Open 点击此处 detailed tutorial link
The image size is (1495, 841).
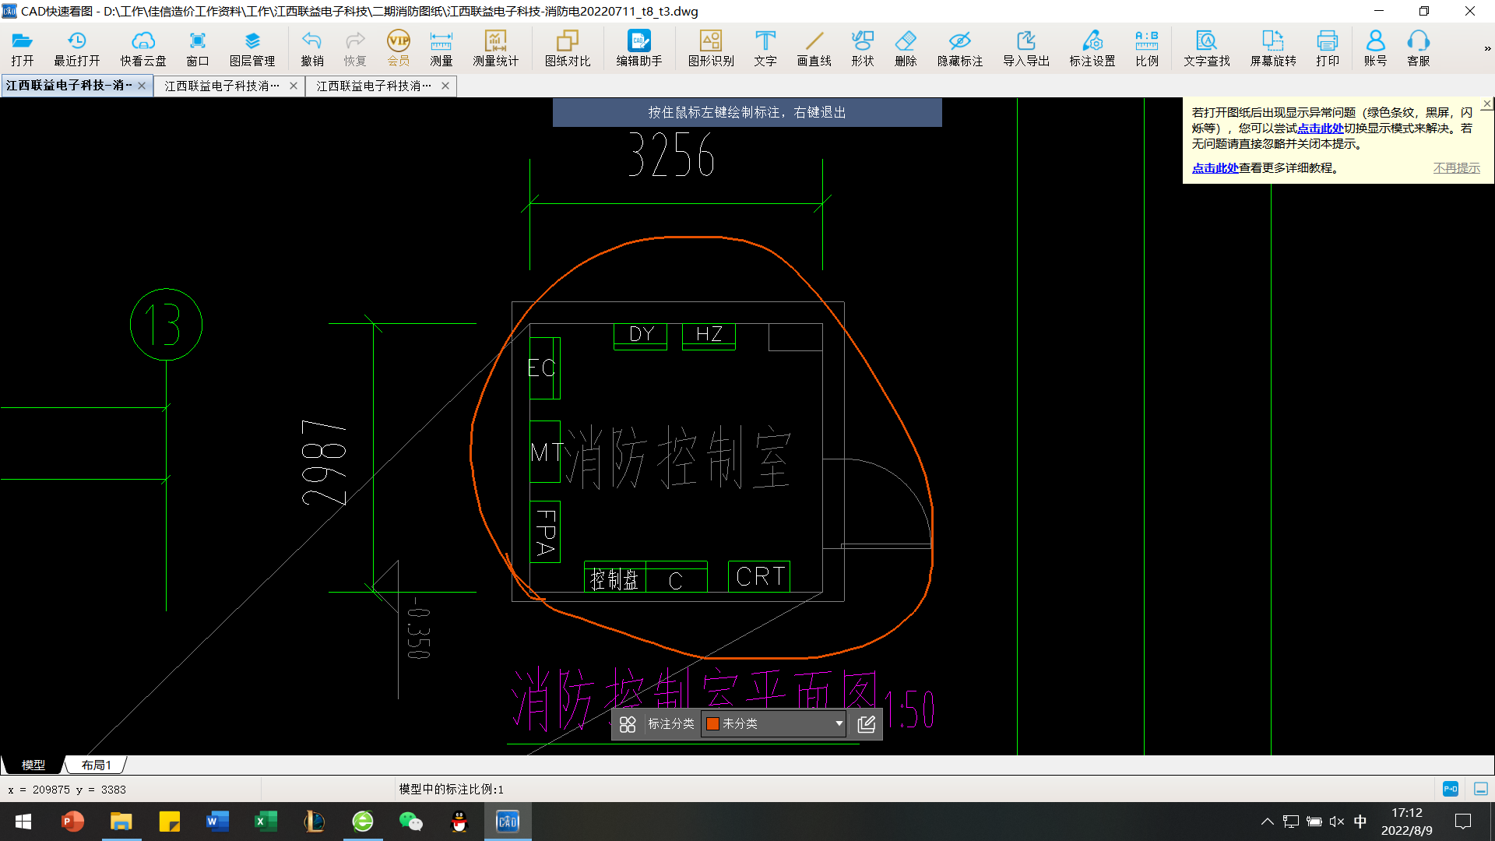point(1215,168)
